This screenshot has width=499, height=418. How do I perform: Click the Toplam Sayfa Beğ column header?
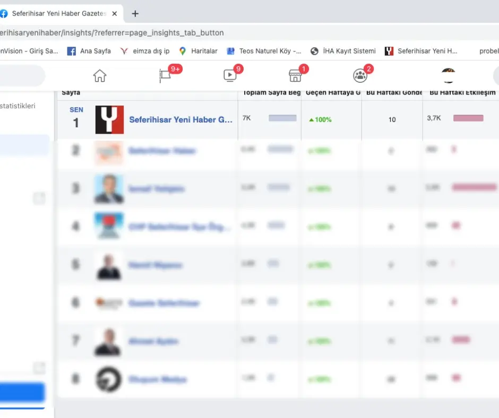click(271, 93)
